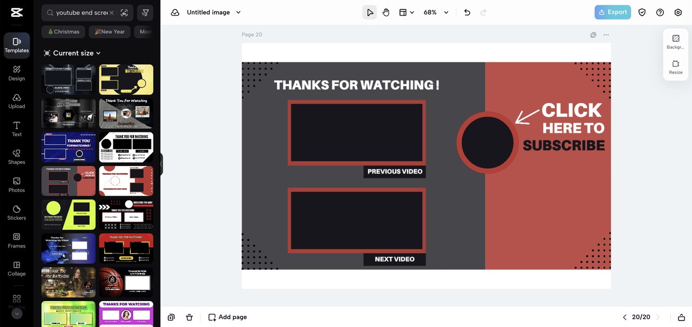The width and height of the screenshot is (692, 327).
Task: Select the basketball Thanks For Watching template
Action: click(x=126, y=282)
